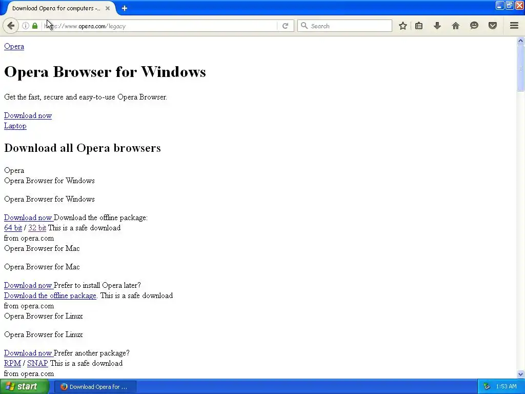Open a new tab with the plus button
The width and height of the screenshot is (525, 394).
125,8
